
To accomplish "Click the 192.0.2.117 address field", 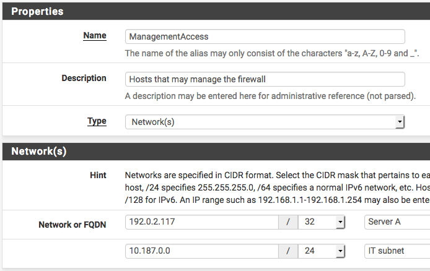I will (x=201, y=222).
